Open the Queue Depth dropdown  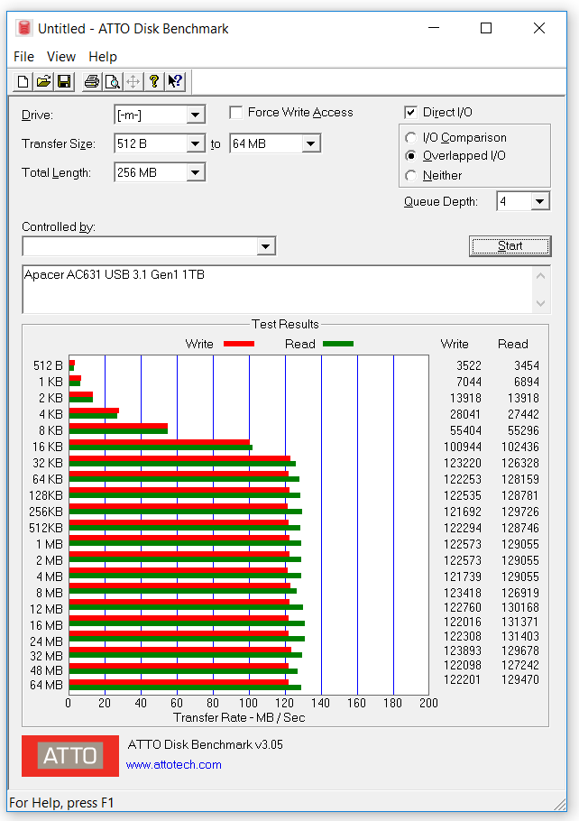pos(539,201)
